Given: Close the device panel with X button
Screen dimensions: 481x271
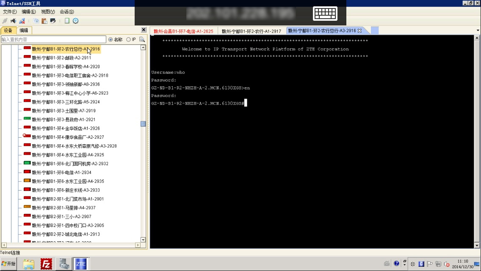Looking at the screenshot, I should pos(144,30).
